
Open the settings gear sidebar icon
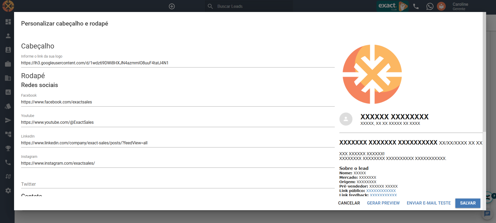(x=8, y=190)
